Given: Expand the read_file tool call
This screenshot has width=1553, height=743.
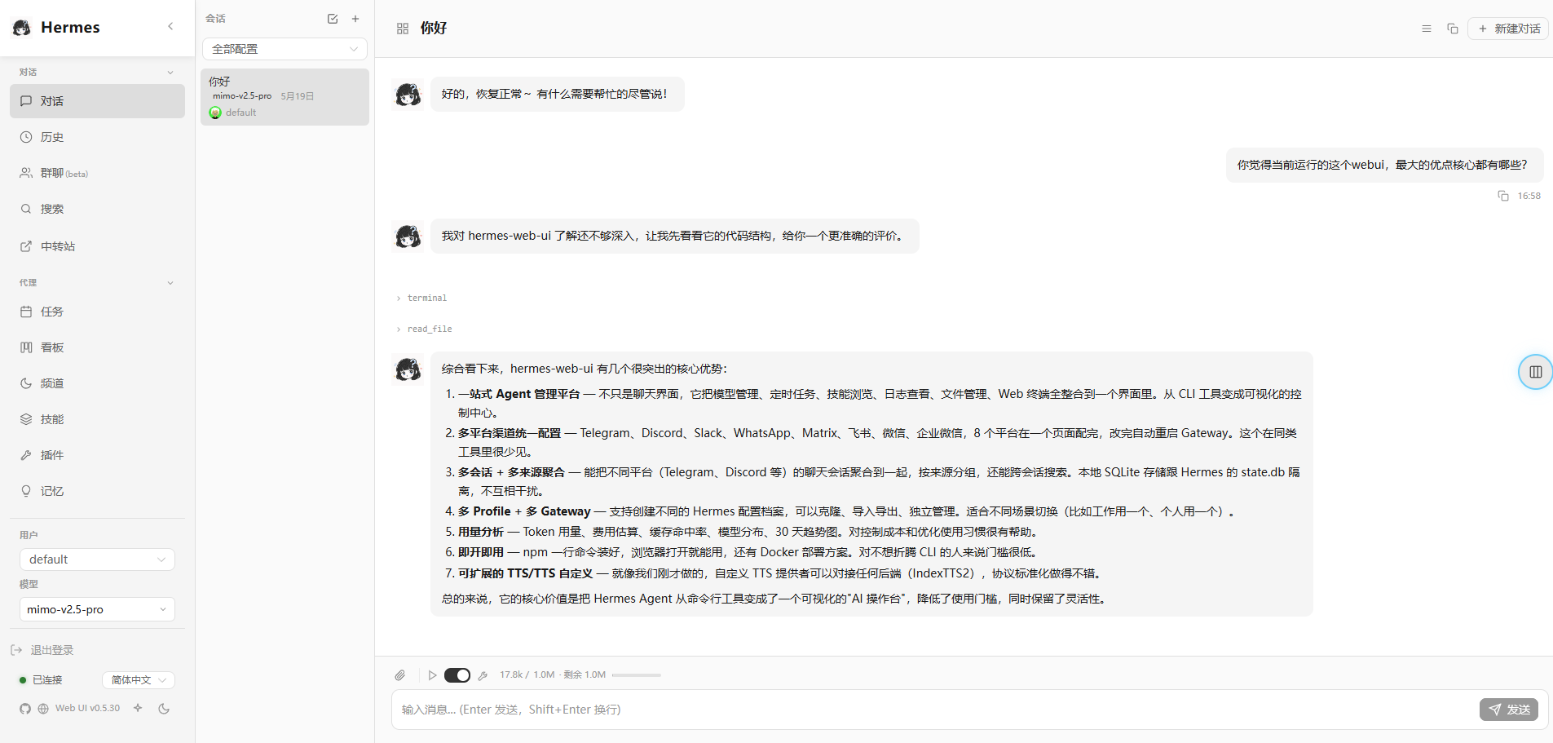Looking at the screenshot, I should (x=424, y=329).
